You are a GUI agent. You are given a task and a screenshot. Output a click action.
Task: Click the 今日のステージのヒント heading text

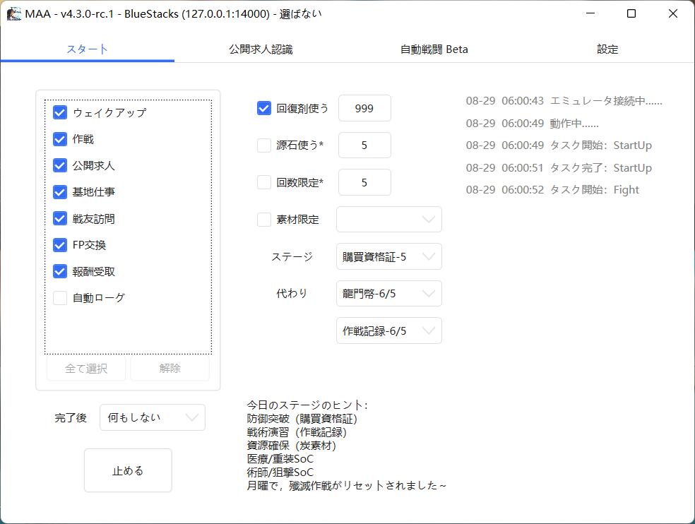tap(307, 405)
